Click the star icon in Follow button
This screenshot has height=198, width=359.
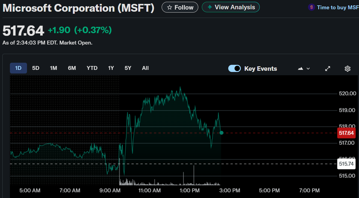coord(169,7)
